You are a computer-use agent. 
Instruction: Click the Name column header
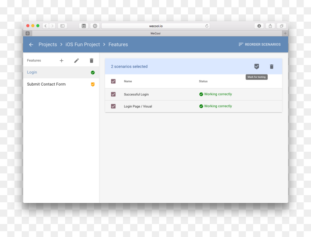pos(128,81)
